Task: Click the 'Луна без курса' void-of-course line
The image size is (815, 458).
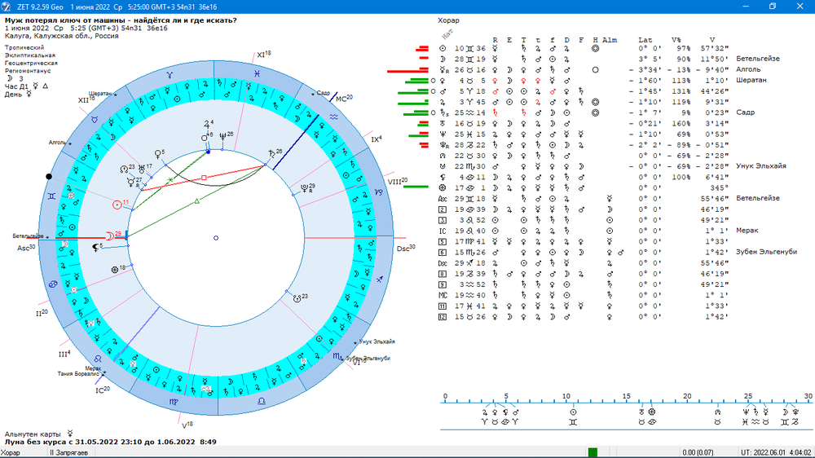Action: tap(111, 442)
